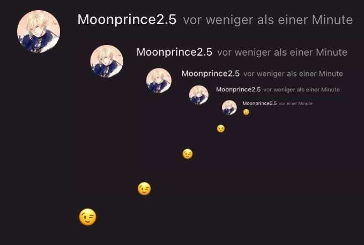Open the largest Moonprince2.5 username
364x245 pixels.
point(127,19)
